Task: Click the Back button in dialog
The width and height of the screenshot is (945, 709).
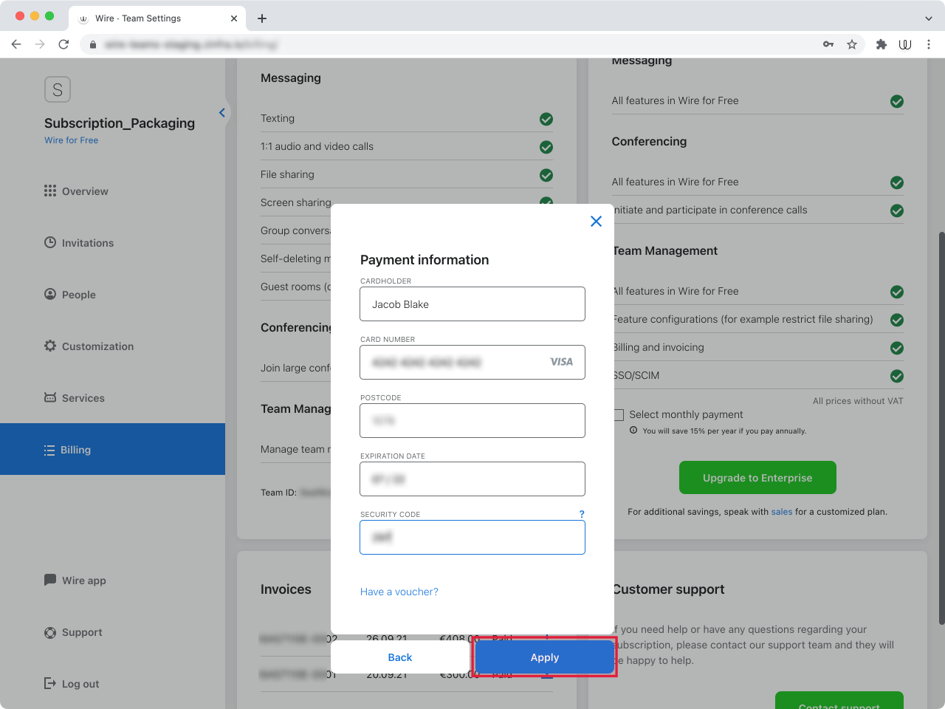Action: click(x=400, y=657)
